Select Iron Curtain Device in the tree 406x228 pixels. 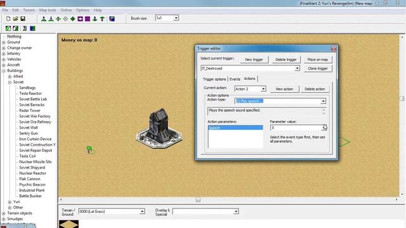pyautogui.click(x=36, y=139)
